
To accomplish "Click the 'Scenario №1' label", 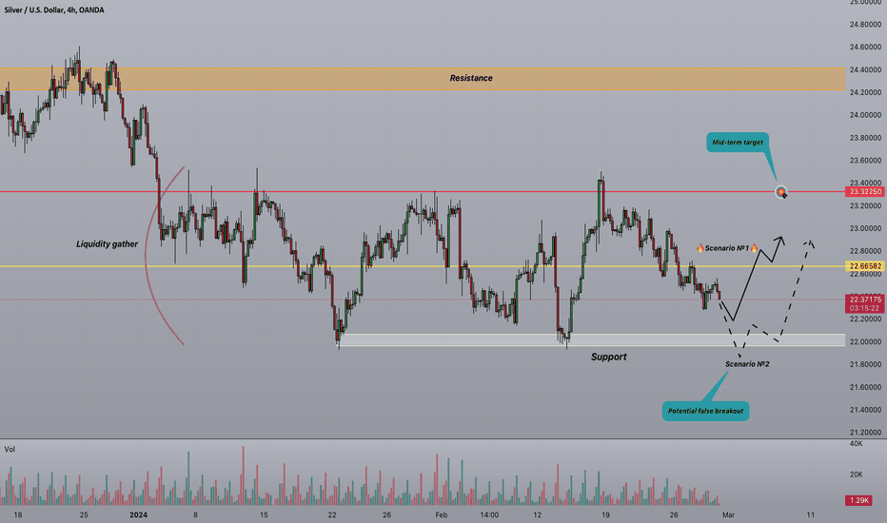I will point(727,248).
